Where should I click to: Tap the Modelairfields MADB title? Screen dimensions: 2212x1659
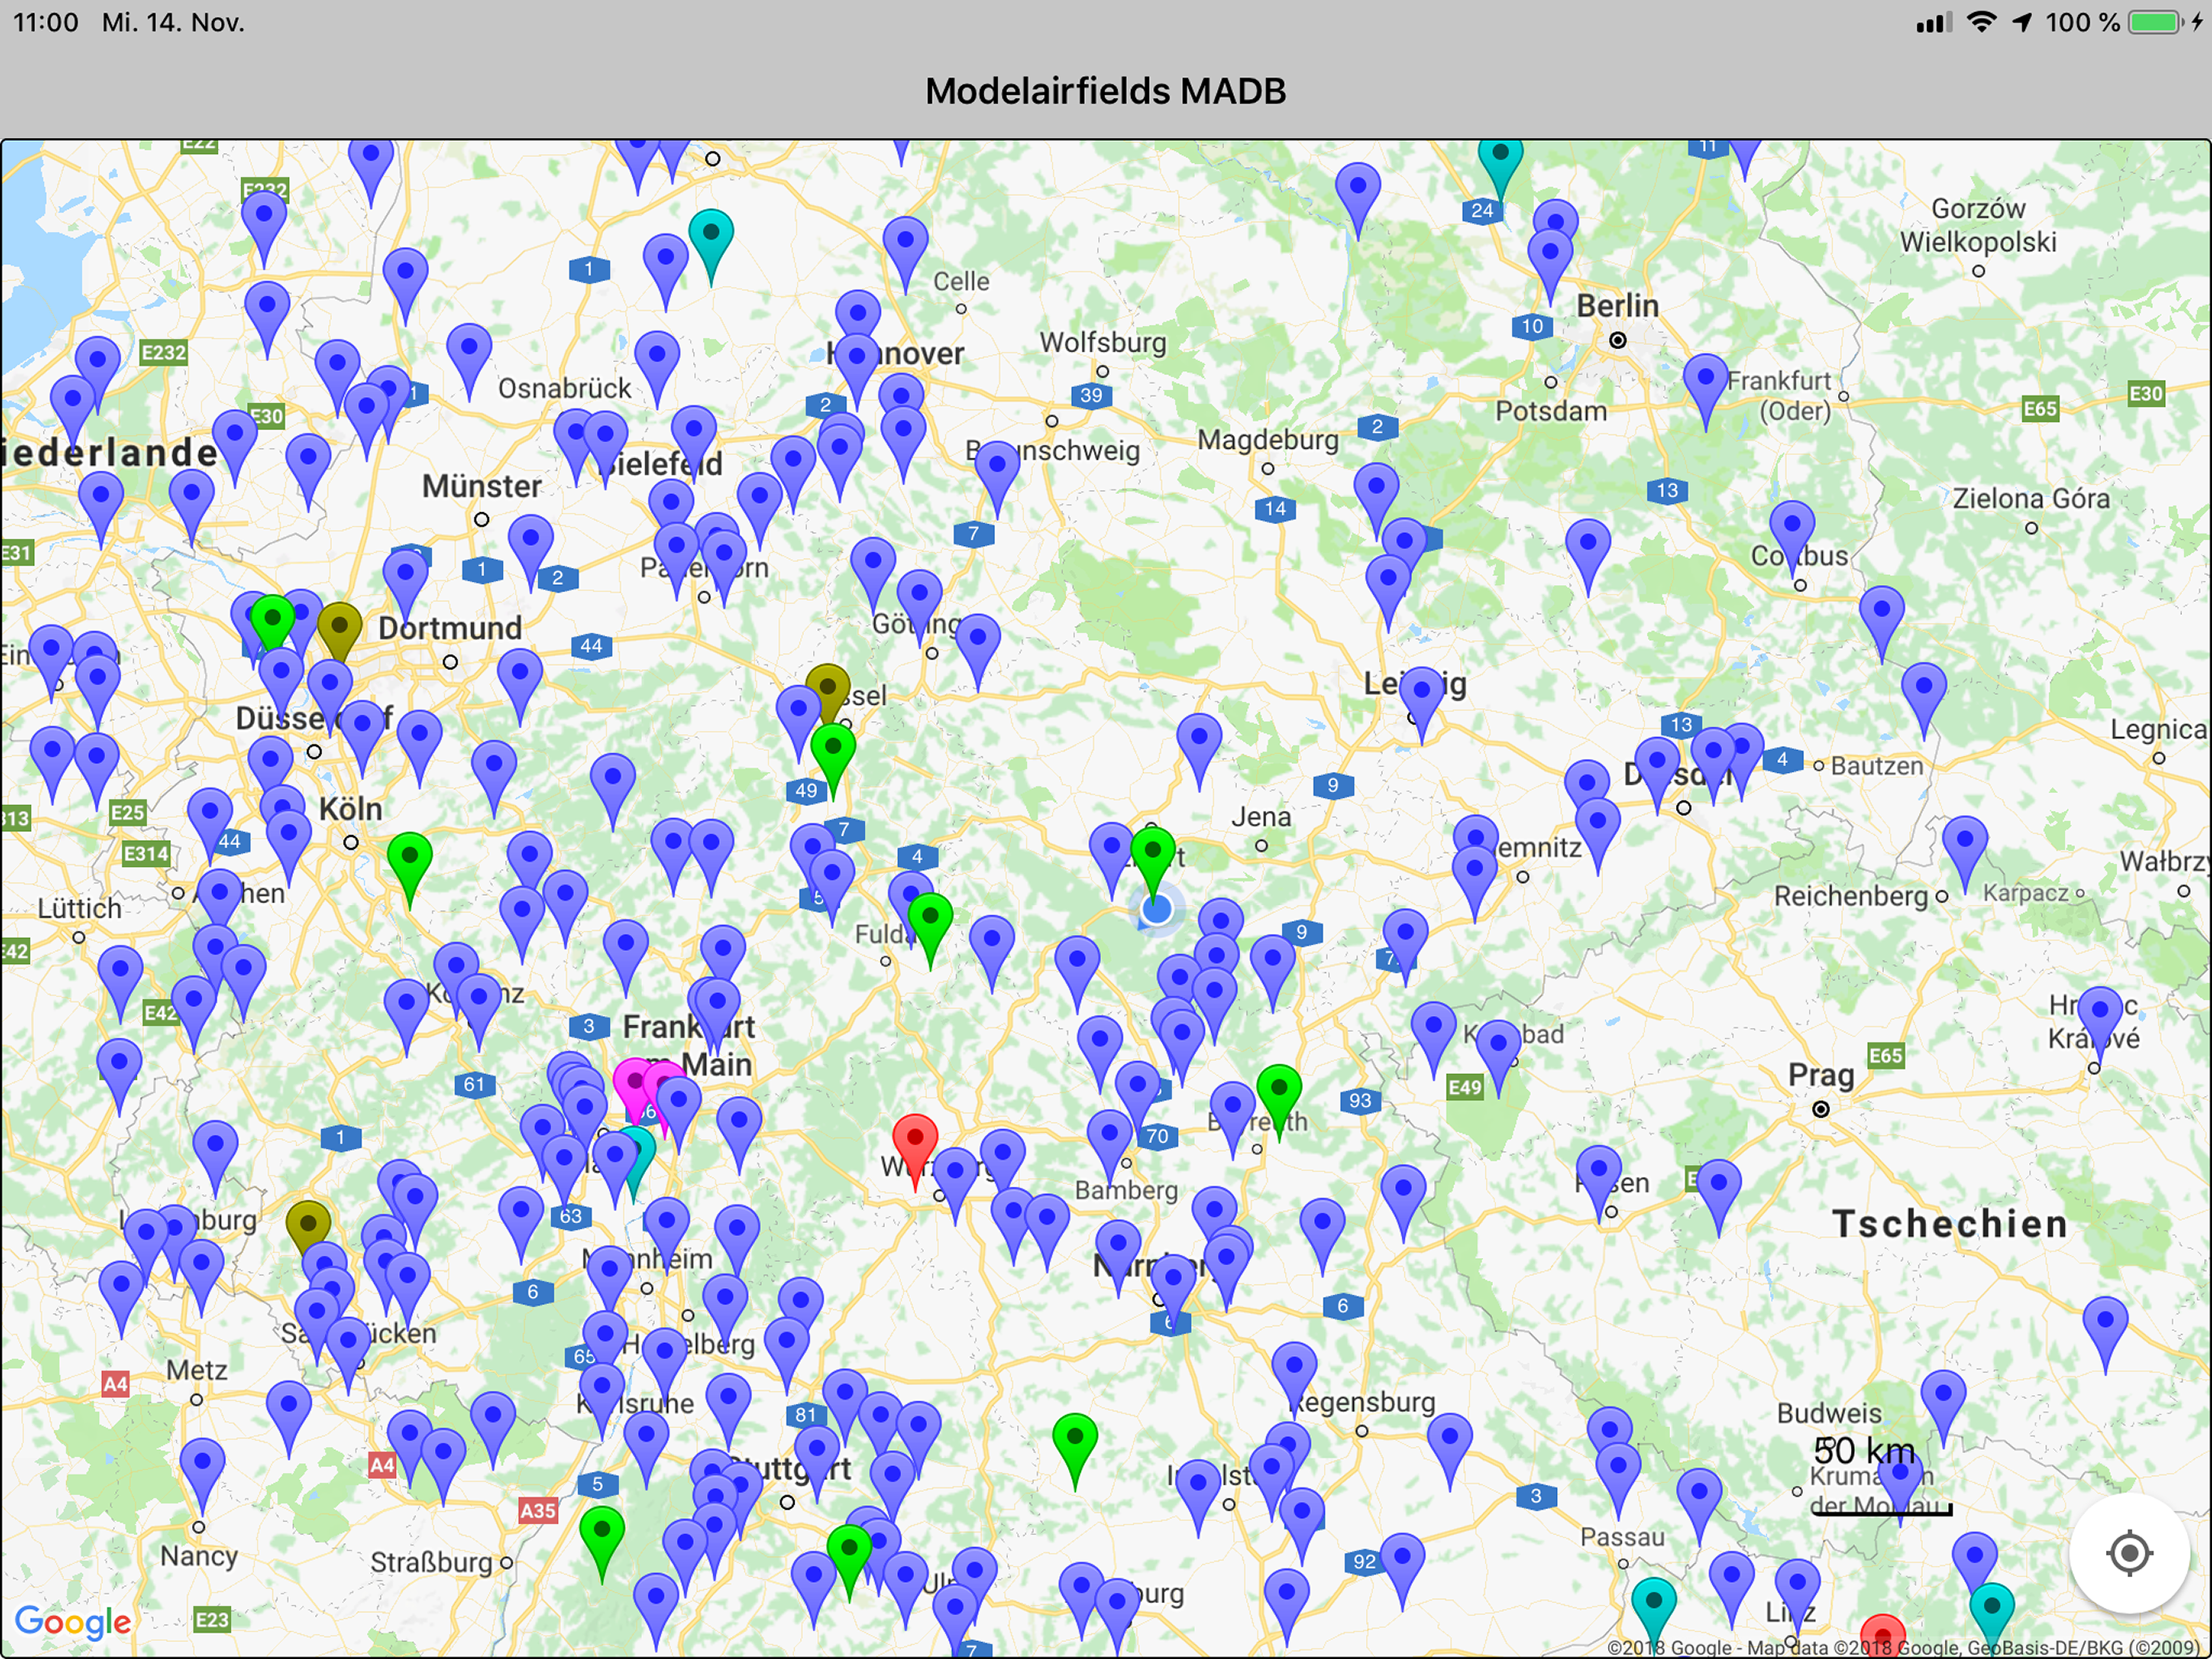[1105, 91]
